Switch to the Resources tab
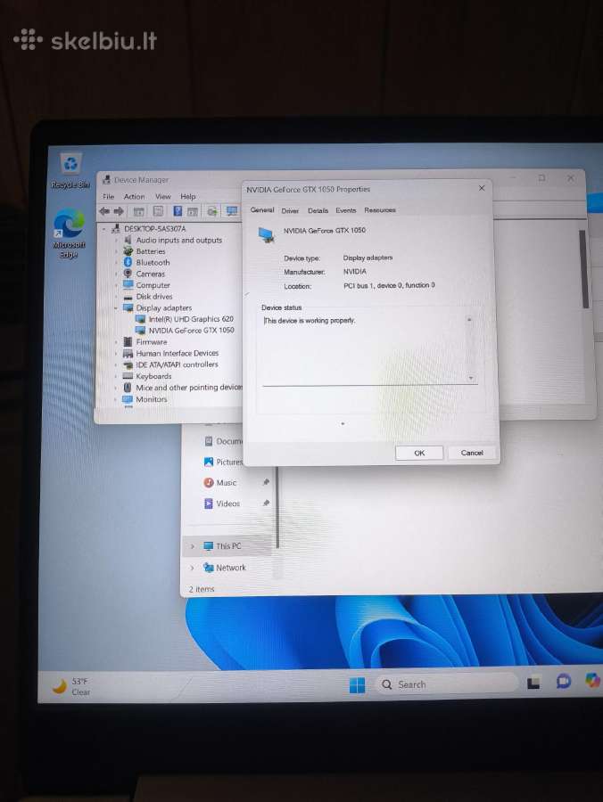Viewport: 603px width, 802px height. (380, 209)
